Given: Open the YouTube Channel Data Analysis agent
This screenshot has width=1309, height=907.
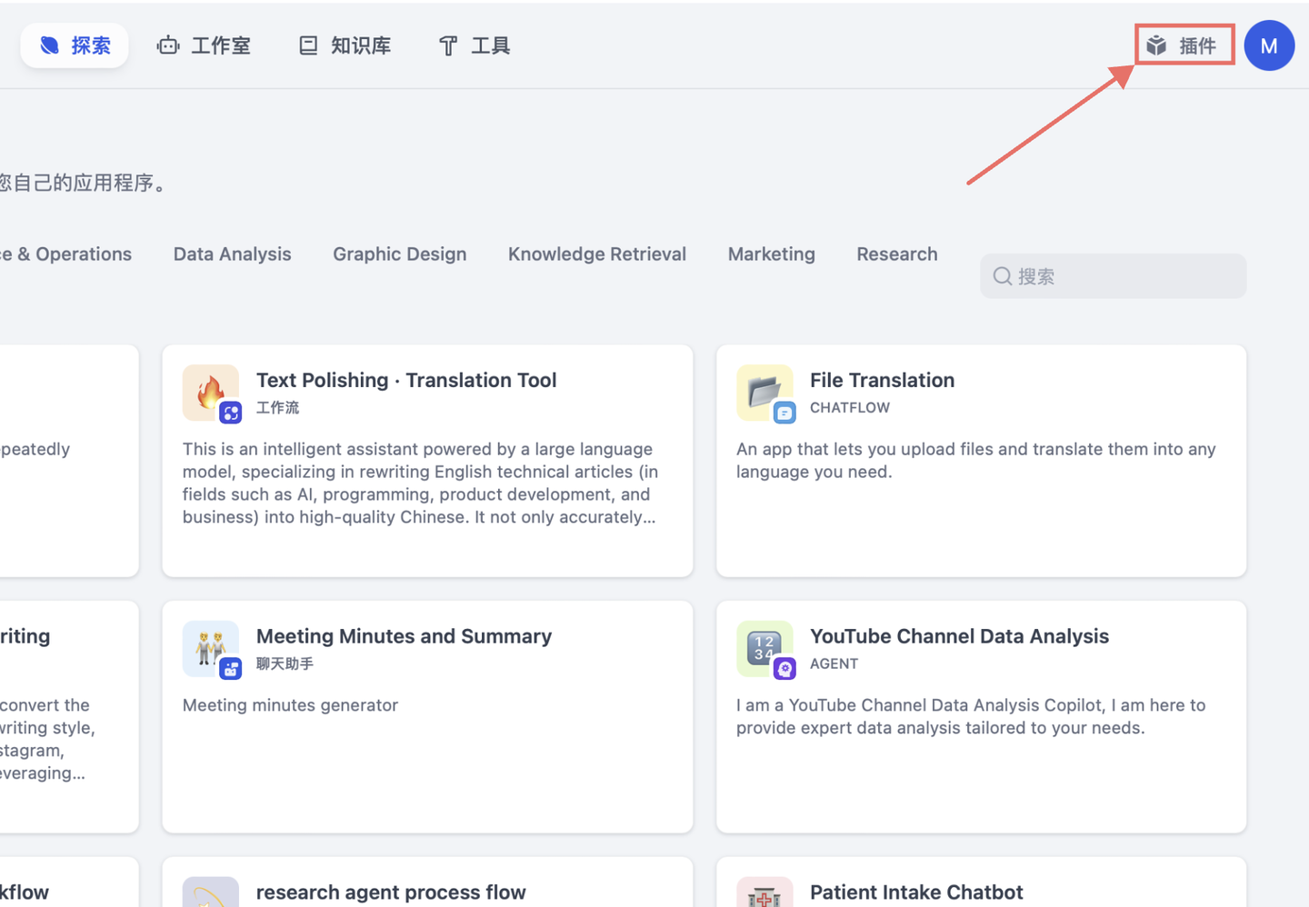Looking at the screenshot, I should pyautogui.click(x=980, y=715).
